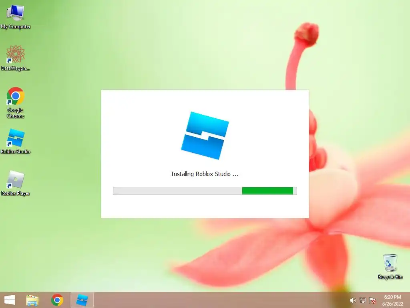This screenshot has width=410, height=308.
Task: Click the 'Installing Roblox Studio ...' text
Action: 205,174
